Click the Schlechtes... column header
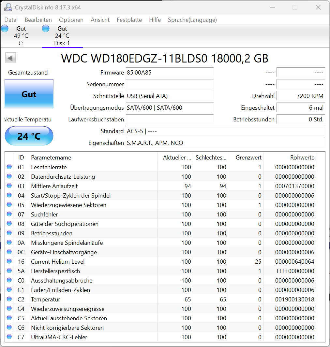The height and width of the screenshot is (347, 330). [x=211, y=158]
